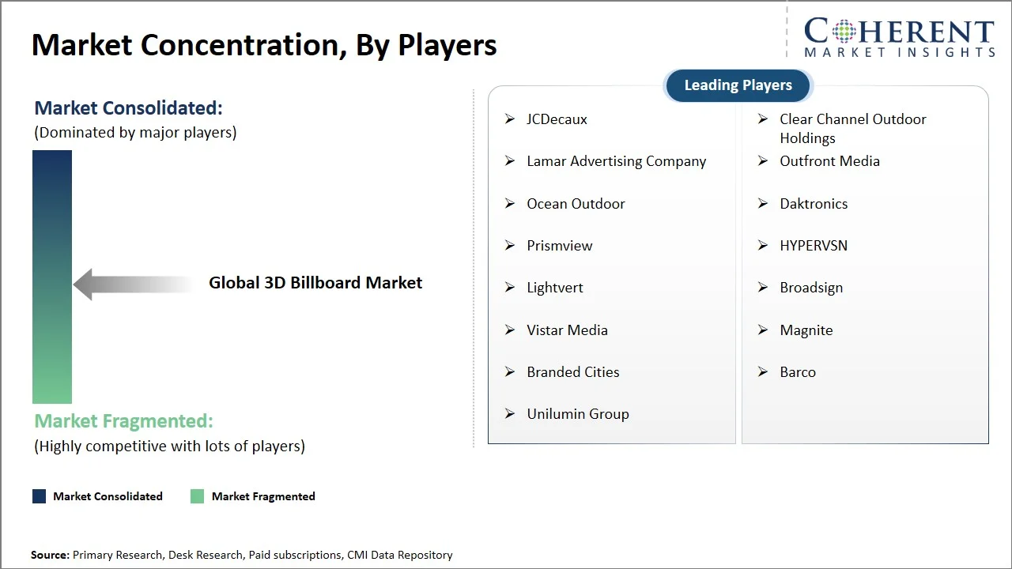Click 'JCDecaux' in the players list
The image size is (1012, 569).
[557, 119]
